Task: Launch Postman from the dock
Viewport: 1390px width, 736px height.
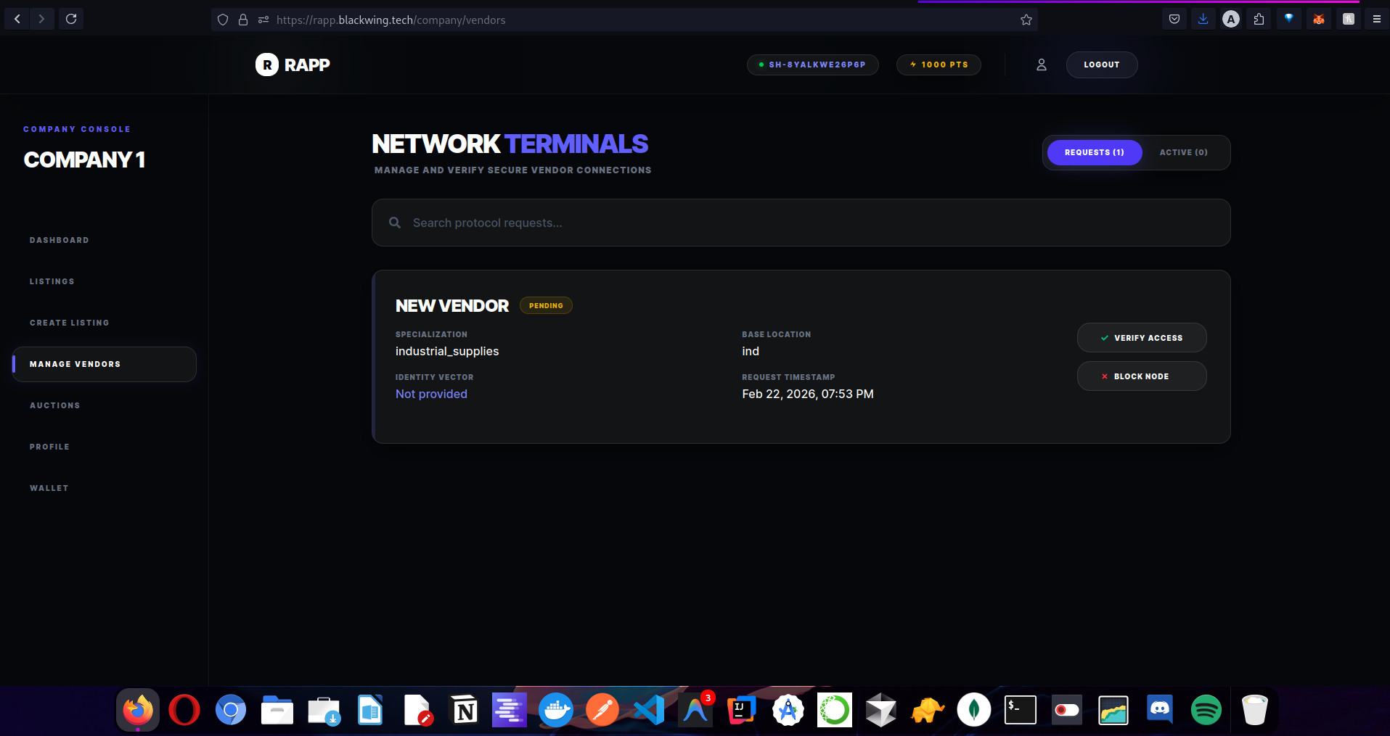Action: 602,710
